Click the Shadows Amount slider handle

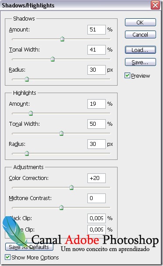coord(62,39)
